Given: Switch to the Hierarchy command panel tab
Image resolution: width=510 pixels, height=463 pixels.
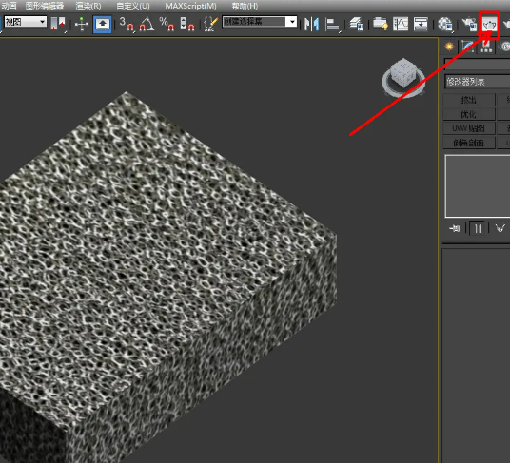Looking at the screenshot, I should coord(486,47).
